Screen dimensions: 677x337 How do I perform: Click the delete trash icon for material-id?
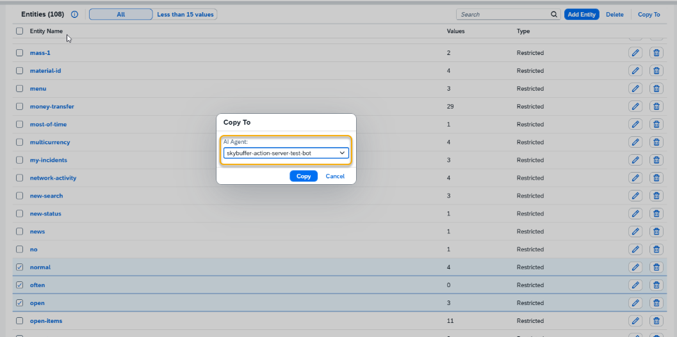tap(657, 71)
